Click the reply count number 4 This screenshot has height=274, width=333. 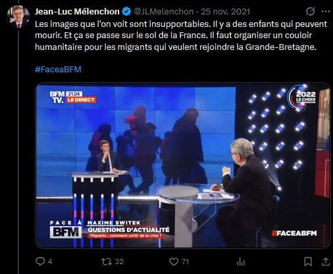click(x=50, y=262)
